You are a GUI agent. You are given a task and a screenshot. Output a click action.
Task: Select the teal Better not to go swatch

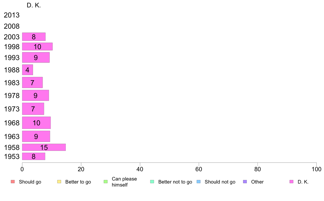coord(152,182)
